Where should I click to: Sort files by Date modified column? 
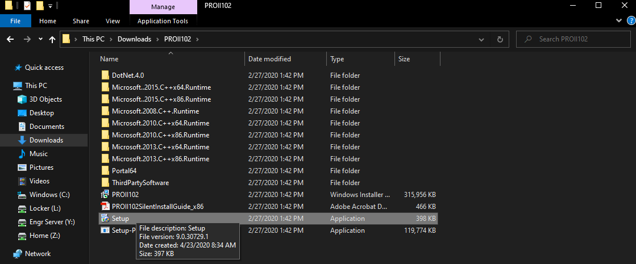pos(269,59)
